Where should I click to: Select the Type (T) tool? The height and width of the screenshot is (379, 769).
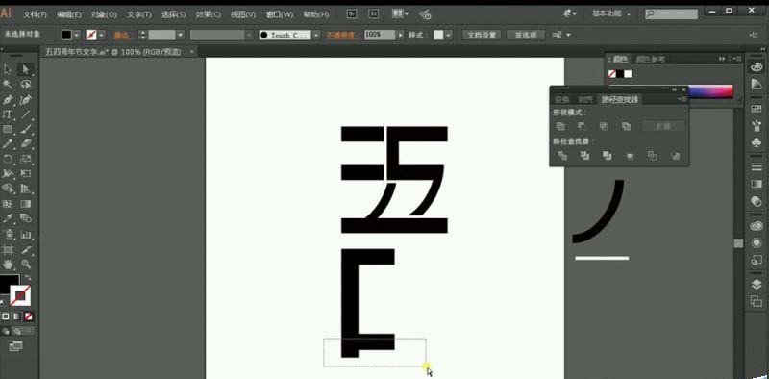click(x=8, y=114)
